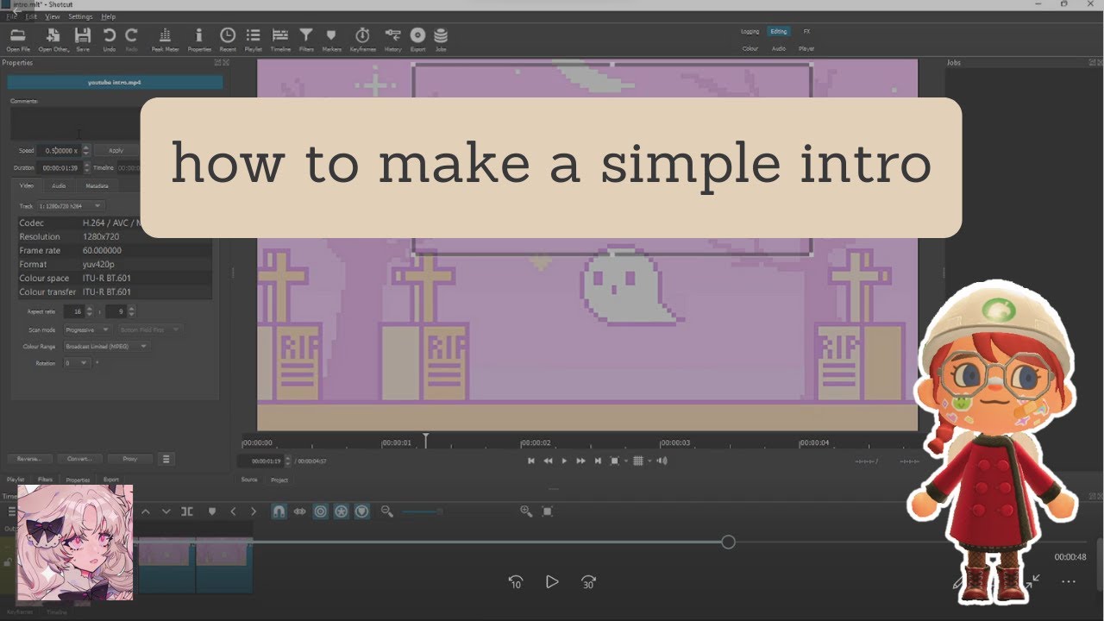Image resolution: width=1104 pixels, height=621 pixels.
Task: Toggle ripple all tracks star button
Action: (x=341, y=511)
